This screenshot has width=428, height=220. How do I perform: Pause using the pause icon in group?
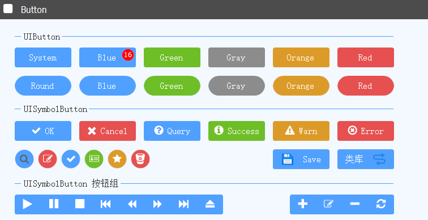[x=54, y=204]
